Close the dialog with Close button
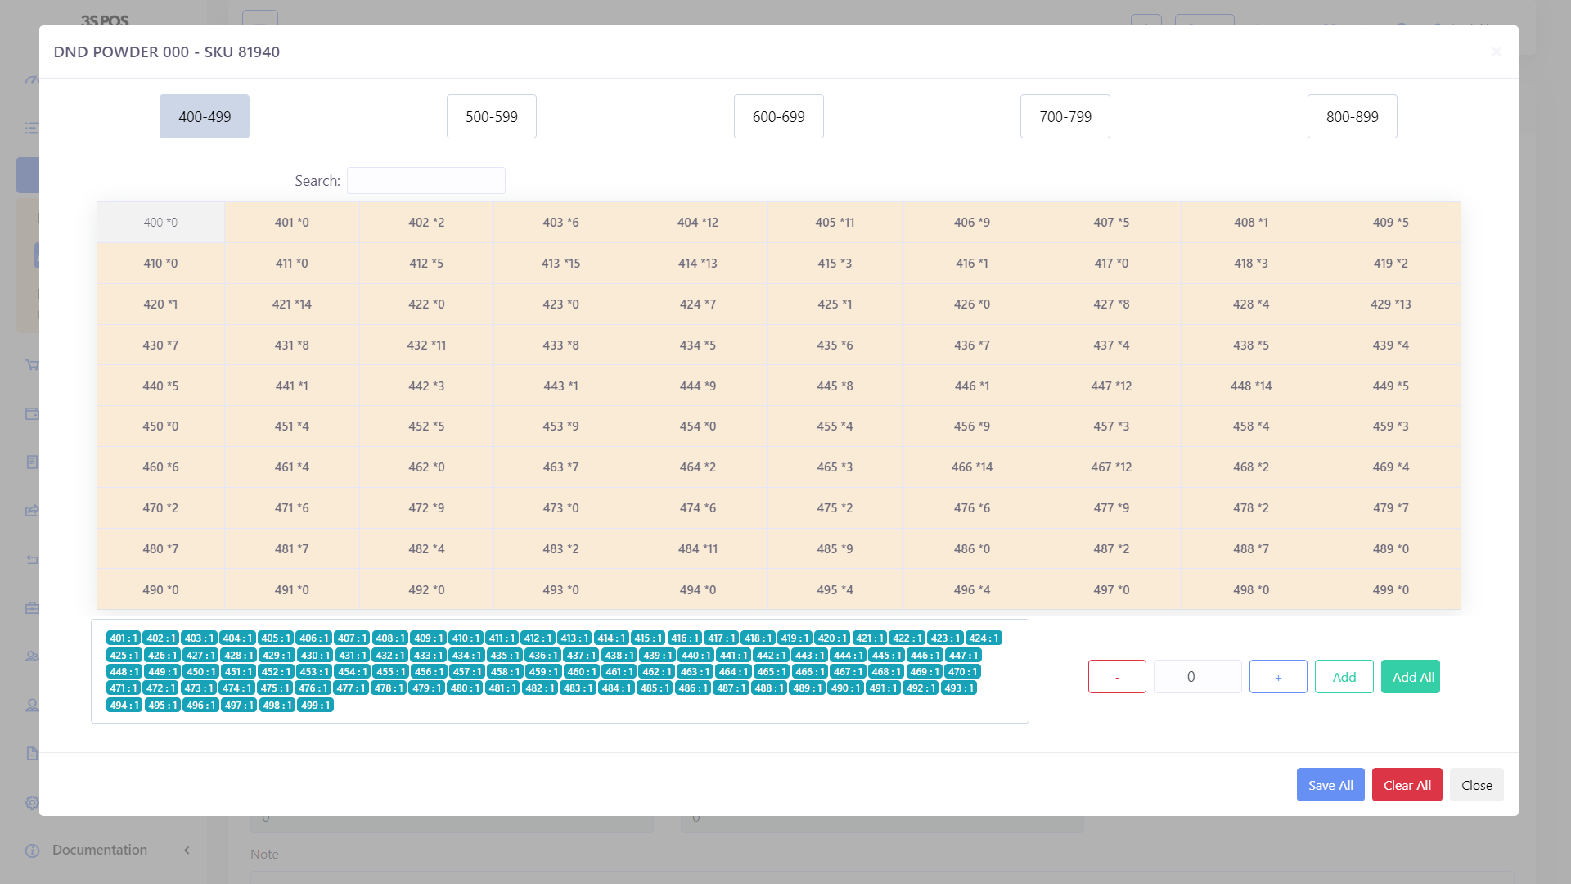This screenshot has width=1571, height=884. [1476, 785]
